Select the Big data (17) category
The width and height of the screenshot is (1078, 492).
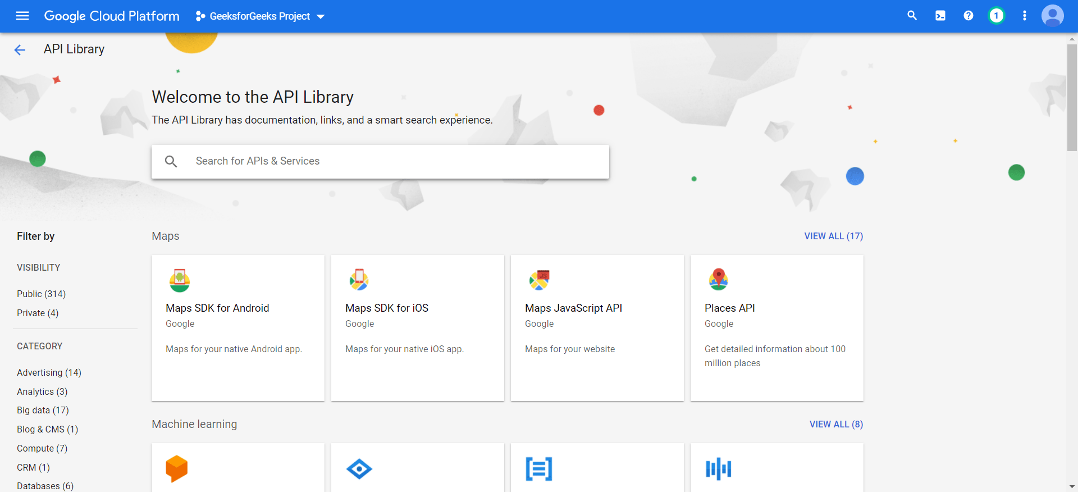43,411
